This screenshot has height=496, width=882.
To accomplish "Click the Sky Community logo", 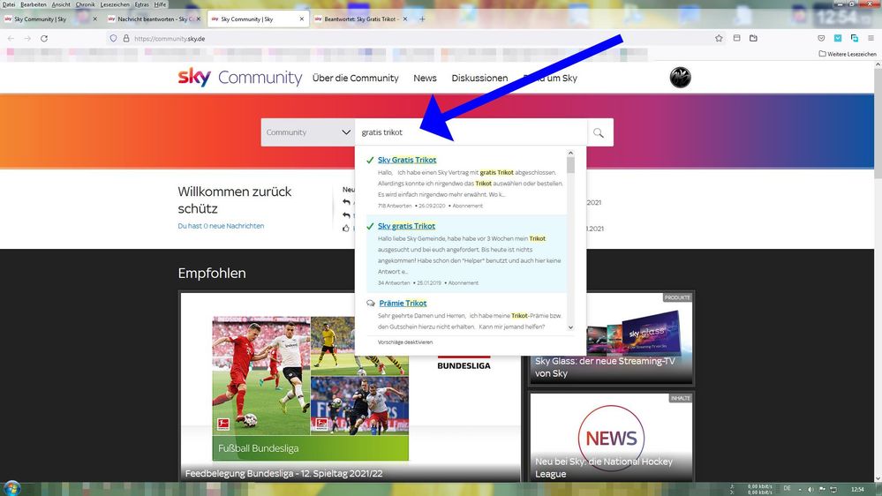I will 239,78.
